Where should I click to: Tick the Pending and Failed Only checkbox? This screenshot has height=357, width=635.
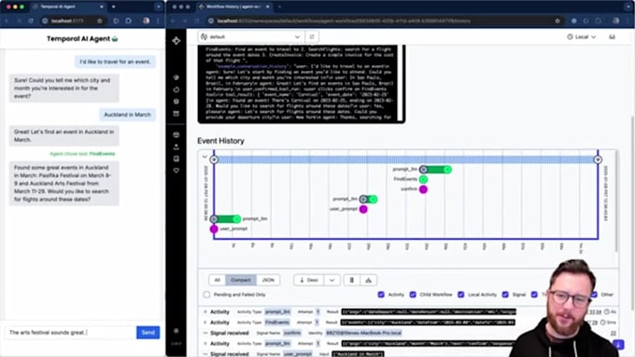tap(206, 295)
